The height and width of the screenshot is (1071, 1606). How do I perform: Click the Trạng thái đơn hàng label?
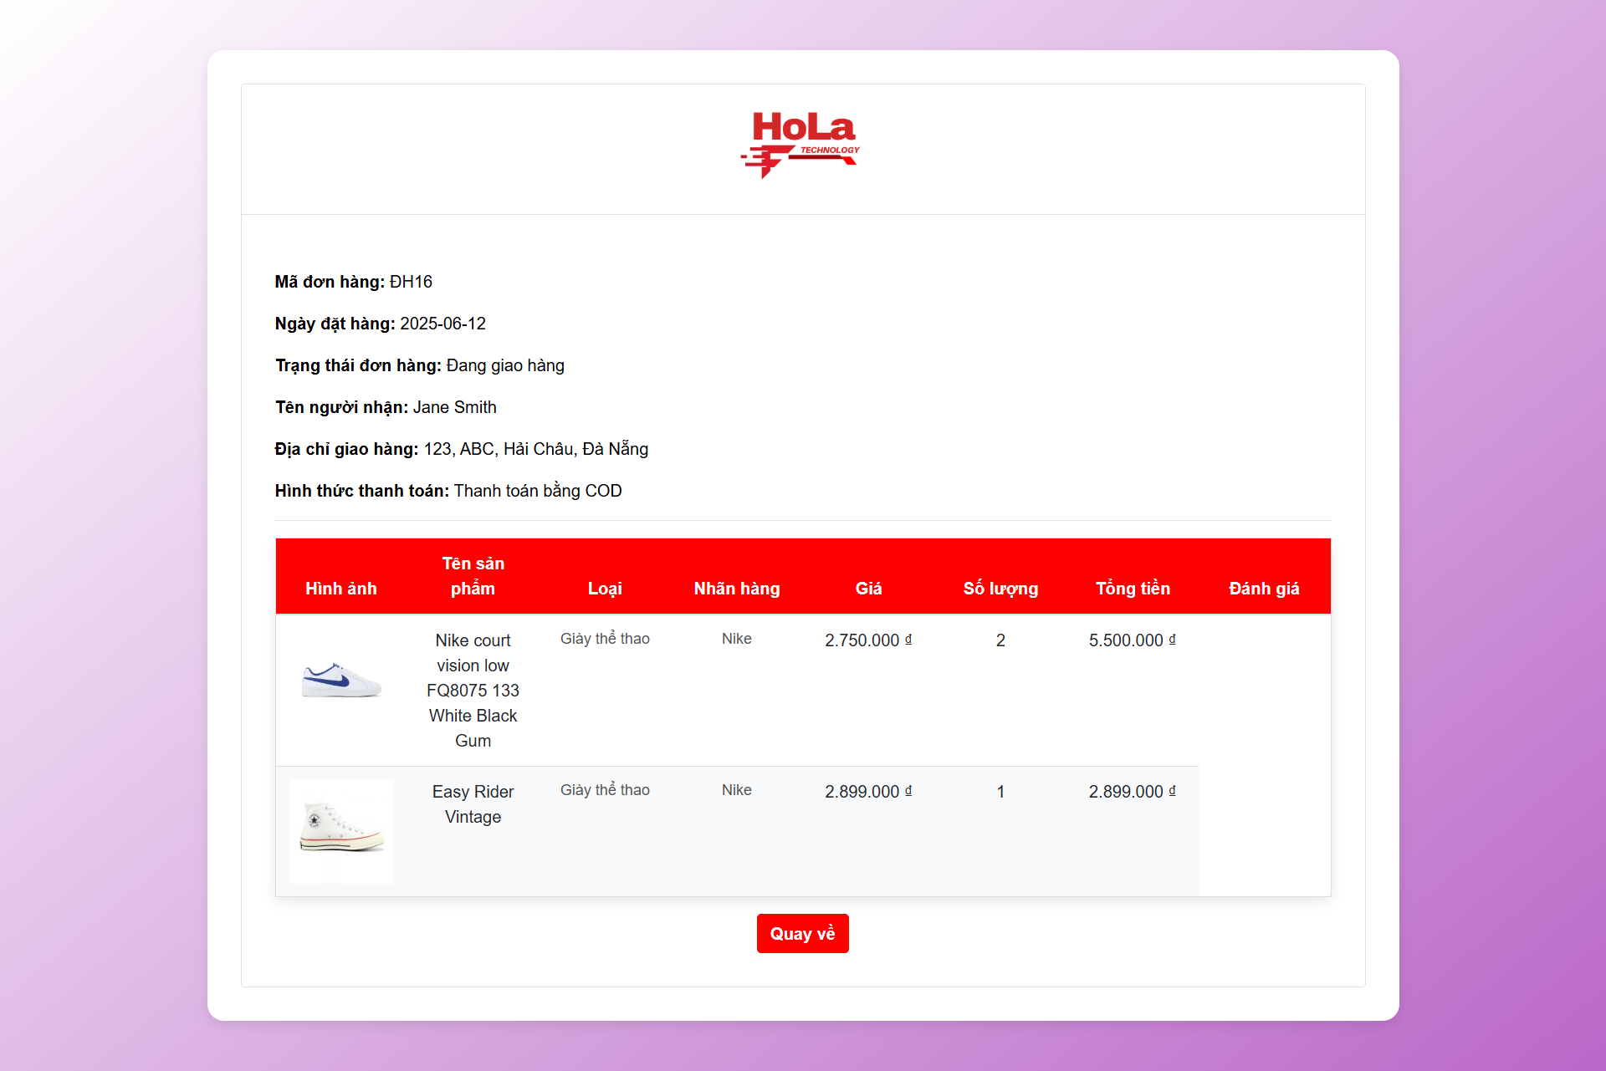358,365
